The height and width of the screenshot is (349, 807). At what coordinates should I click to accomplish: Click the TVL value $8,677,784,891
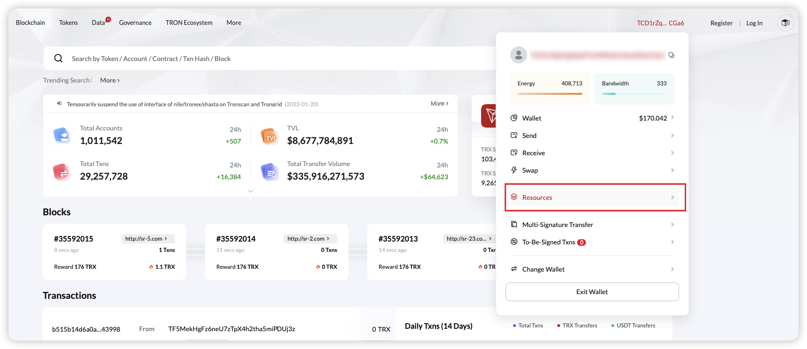(x=320, y=140)
